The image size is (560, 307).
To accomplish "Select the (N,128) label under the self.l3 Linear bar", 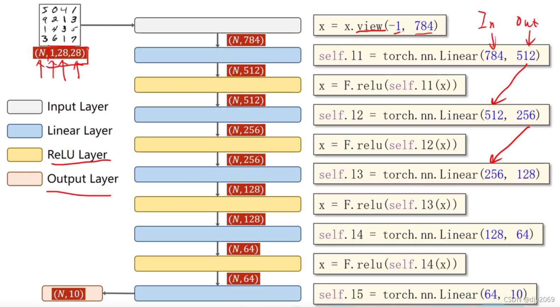I will (246, 189).
